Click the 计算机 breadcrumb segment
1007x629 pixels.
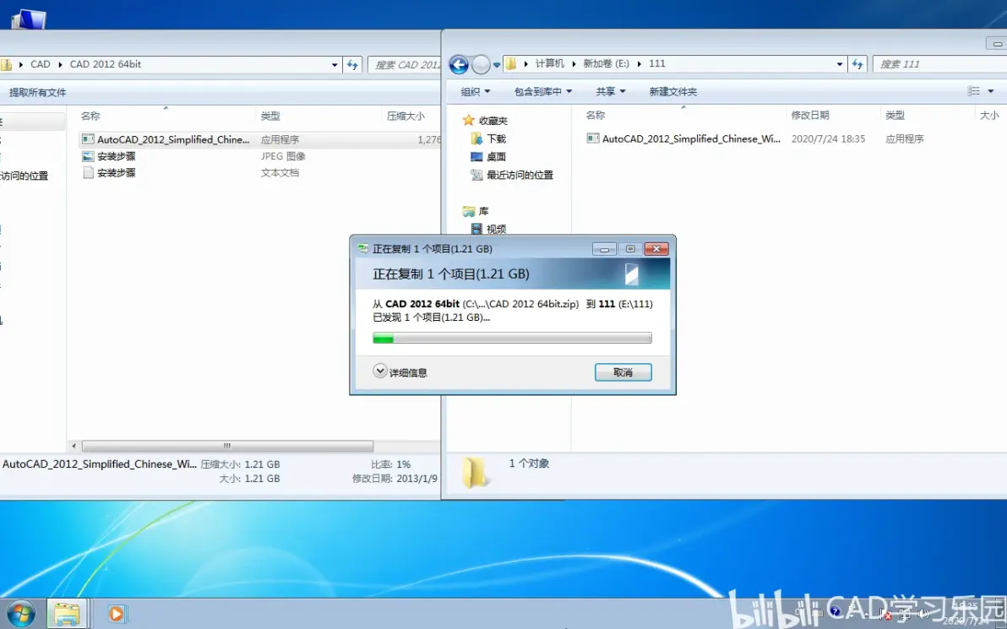coord(550,63)
